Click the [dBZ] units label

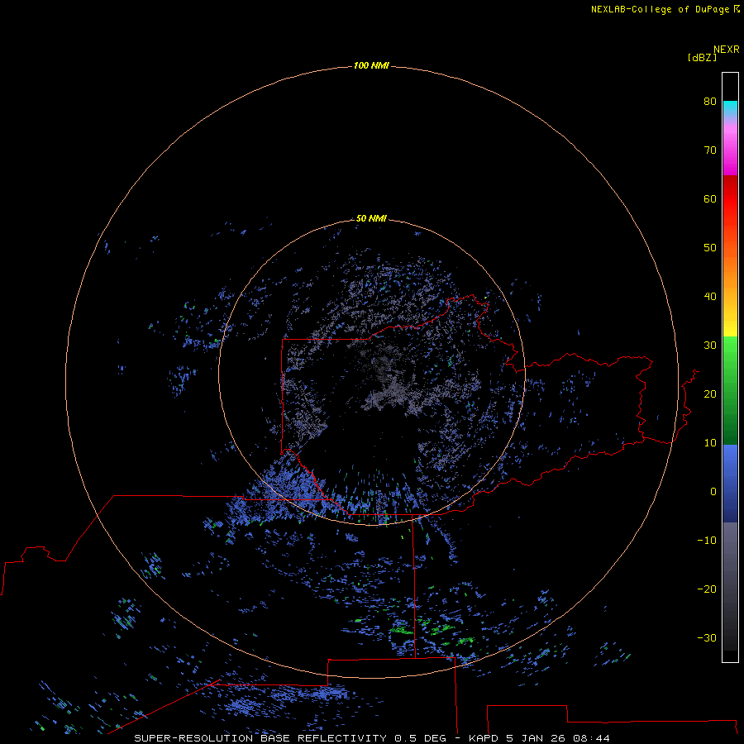pyautogui.click(x=702, y=58)
